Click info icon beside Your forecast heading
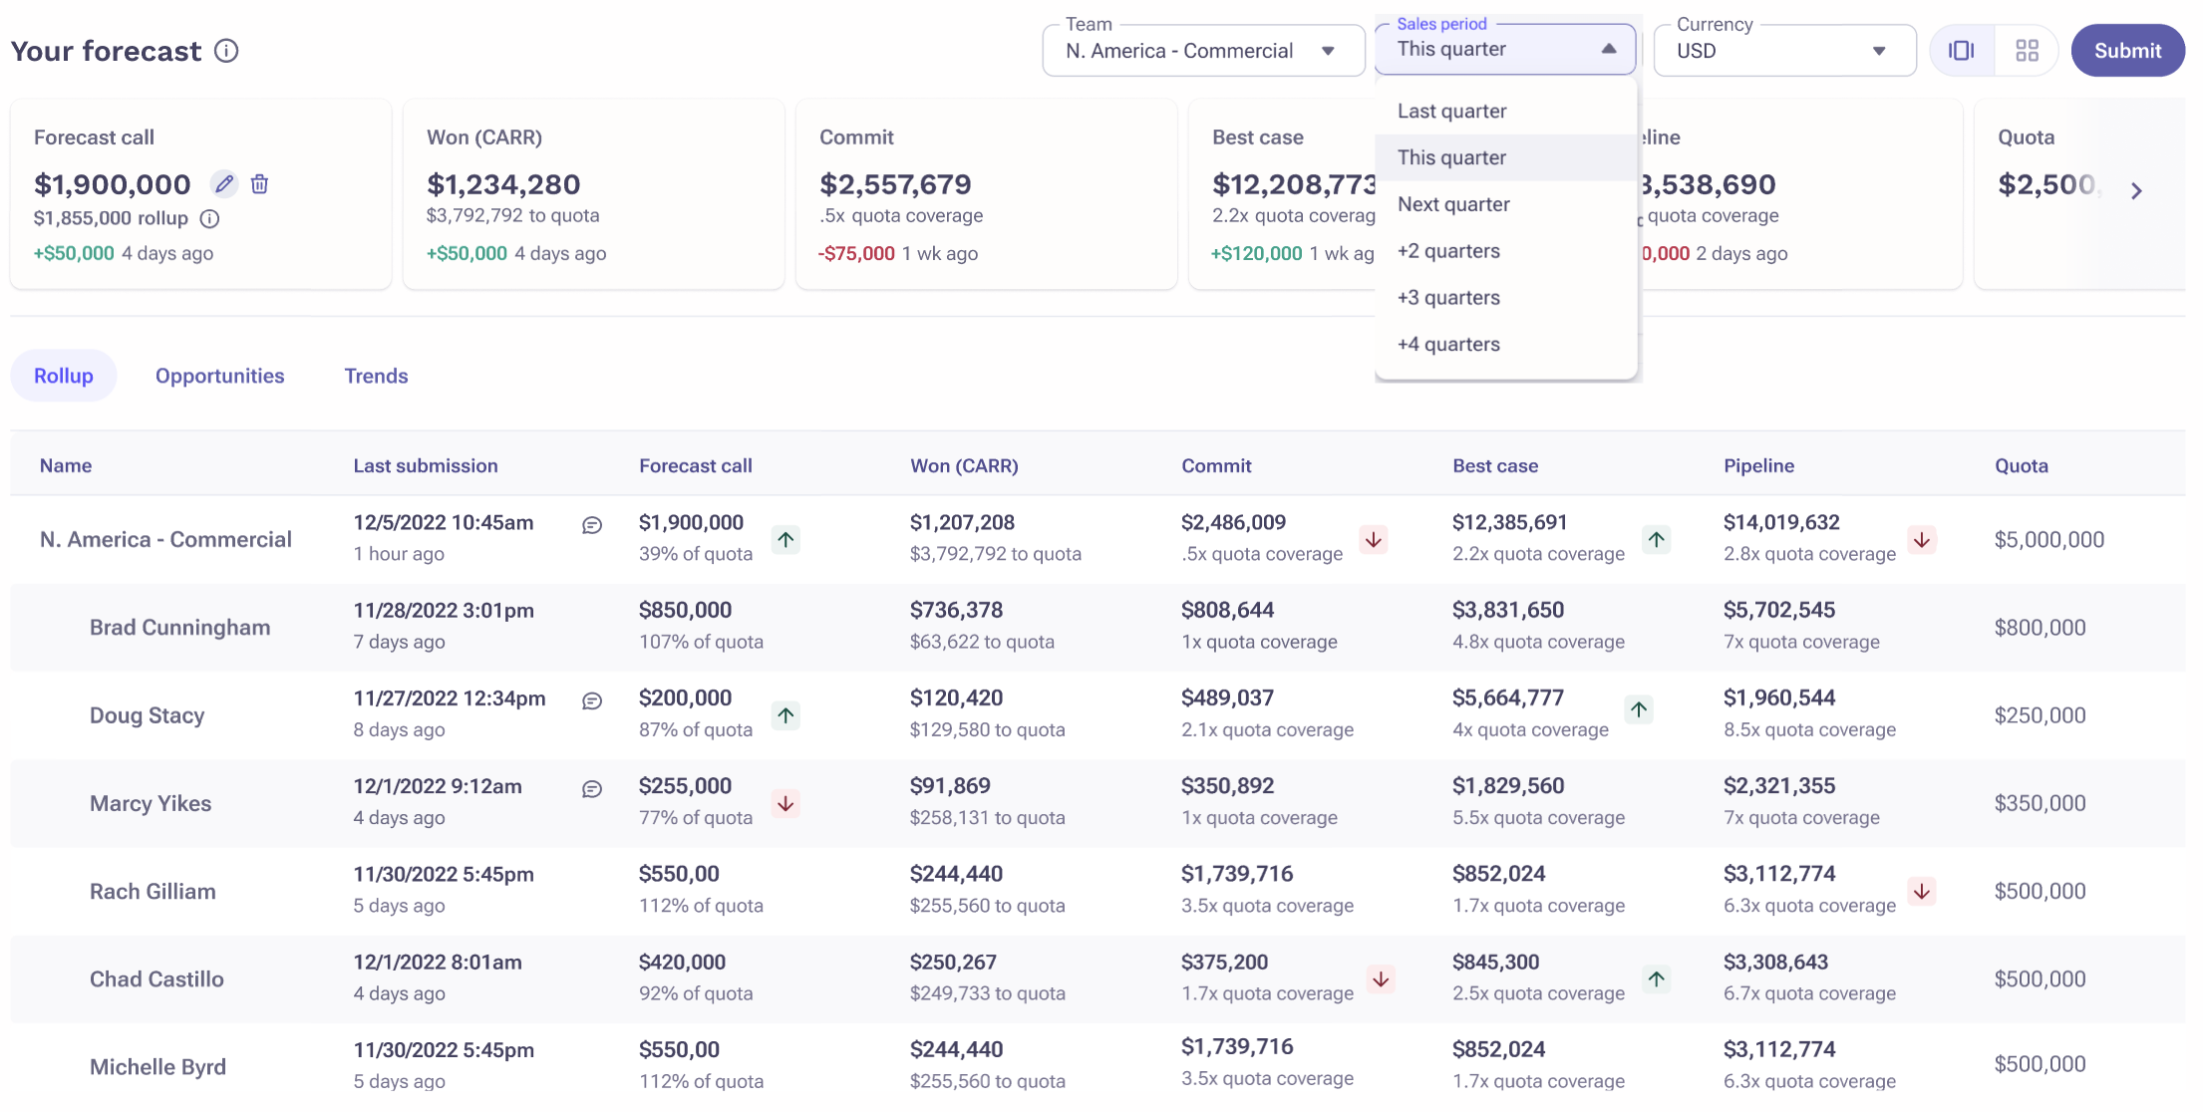2203x1112 pixels. 226,51
